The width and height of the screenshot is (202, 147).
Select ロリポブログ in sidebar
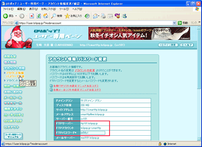pyautogui.click(x=13, y=121)
